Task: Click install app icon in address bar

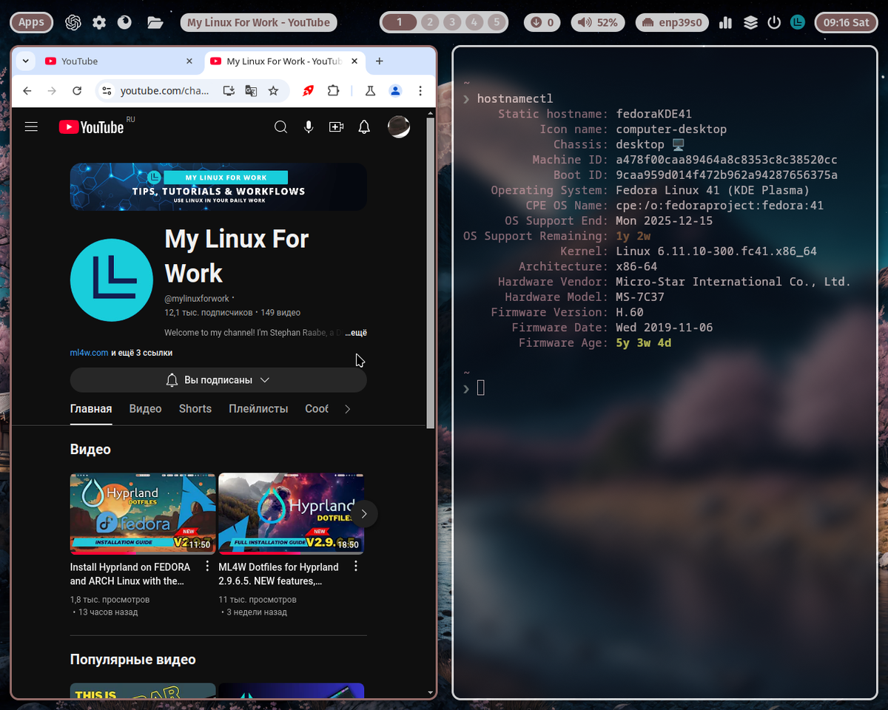Action: (x=229, y=91)
